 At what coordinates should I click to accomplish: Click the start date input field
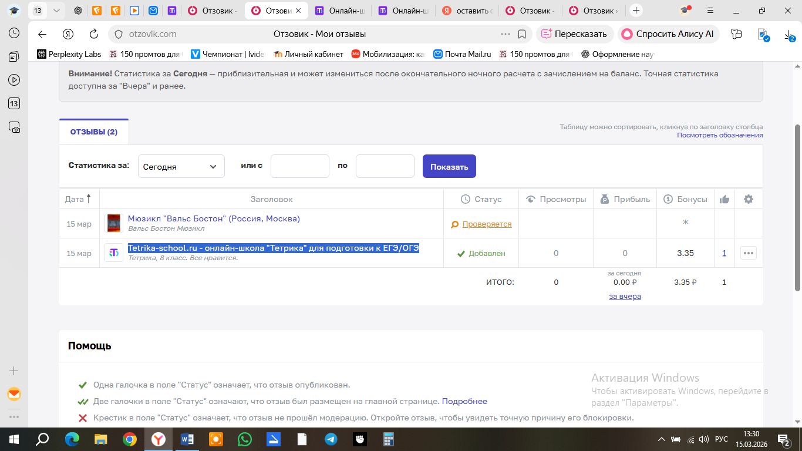coord(299,166)
